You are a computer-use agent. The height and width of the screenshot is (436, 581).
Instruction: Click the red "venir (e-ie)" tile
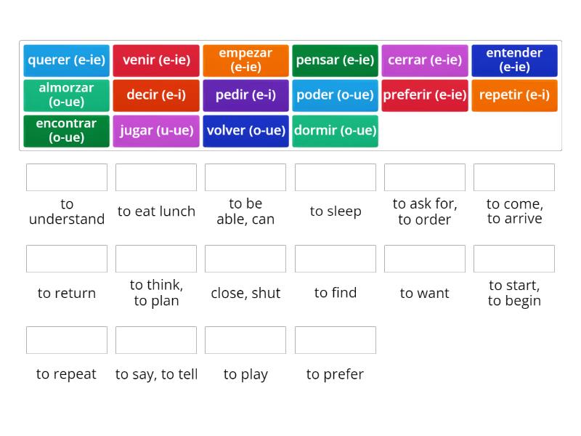(x=156, y=60)
